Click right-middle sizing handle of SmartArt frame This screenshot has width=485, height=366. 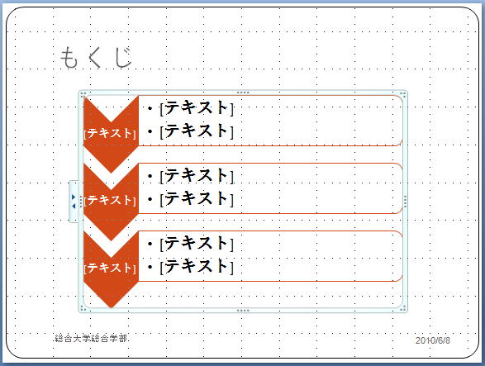[x=406, y=202]
